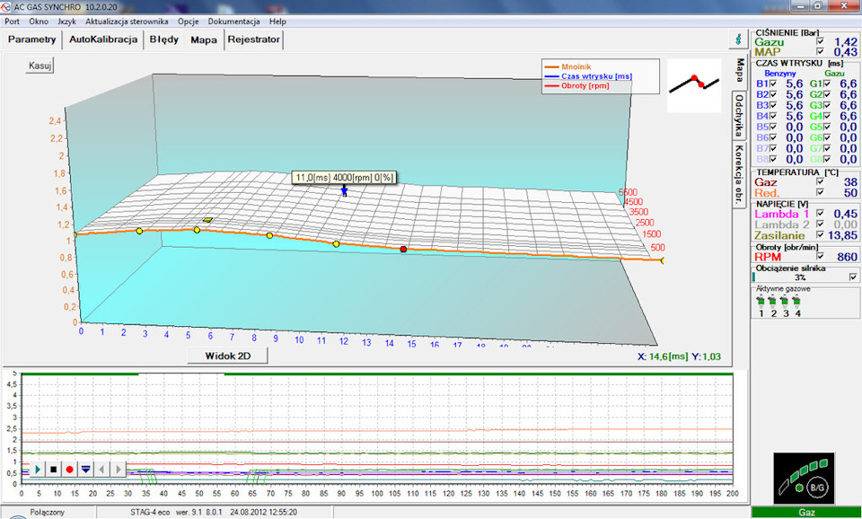Click the Gazu pressure value 1,42
862x519 pixels.
point(846,42)
